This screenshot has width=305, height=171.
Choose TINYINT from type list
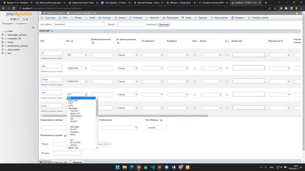[74, 111]
